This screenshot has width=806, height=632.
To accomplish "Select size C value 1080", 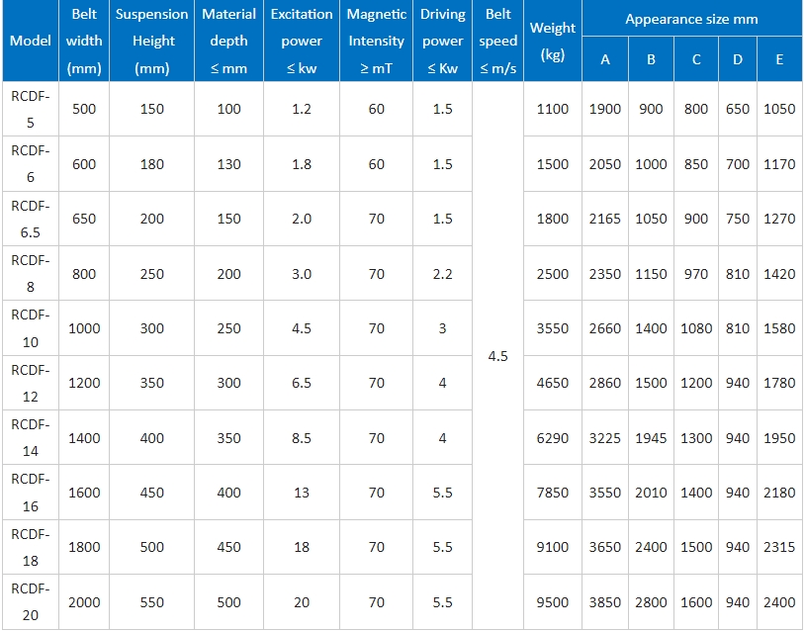I will (696, 328).
